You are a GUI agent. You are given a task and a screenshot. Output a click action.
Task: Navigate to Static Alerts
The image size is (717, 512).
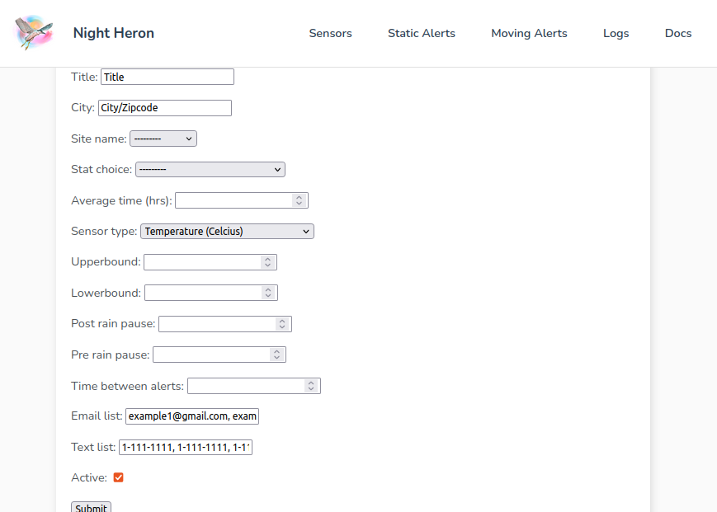click(x=421, y=33)
